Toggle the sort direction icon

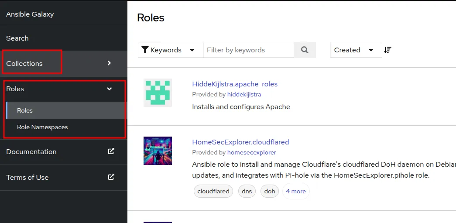tap(387, 50)
